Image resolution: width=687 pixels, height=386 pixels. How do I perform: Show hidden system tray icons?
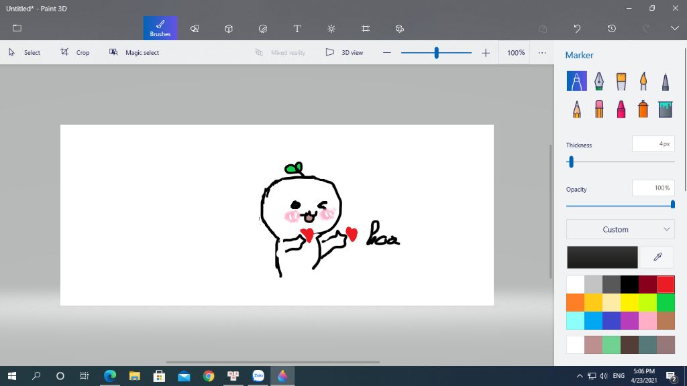pyautogui.click(x=580, y=376)
